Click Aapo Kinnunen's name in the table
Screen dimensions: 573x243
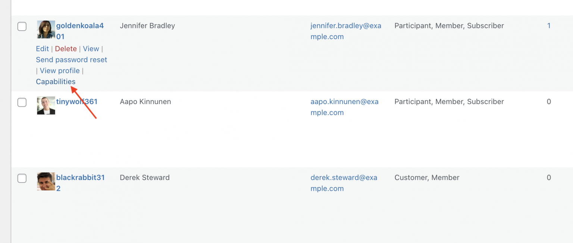click(145, 101)
